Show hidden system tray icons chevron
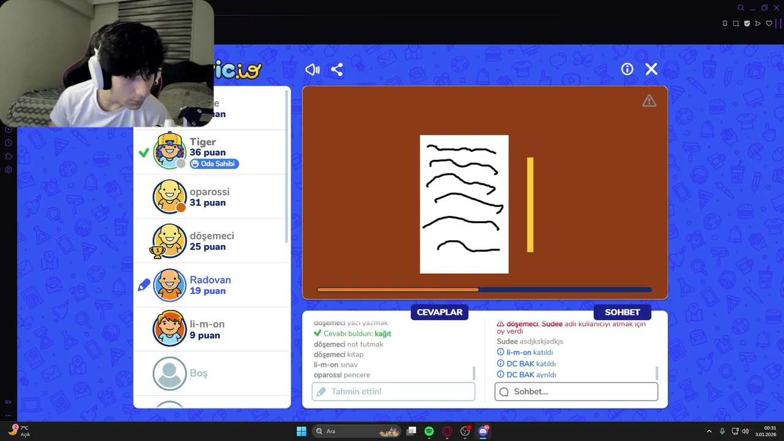This screenshot has height=441, width=784. pyautogui.click(x=709, y=431)
